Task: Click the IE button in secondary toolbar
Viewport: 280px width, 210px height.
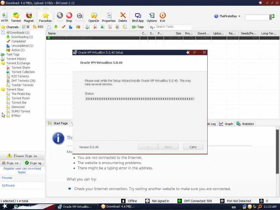Action: pyautogui.click(x=26, y=27)
